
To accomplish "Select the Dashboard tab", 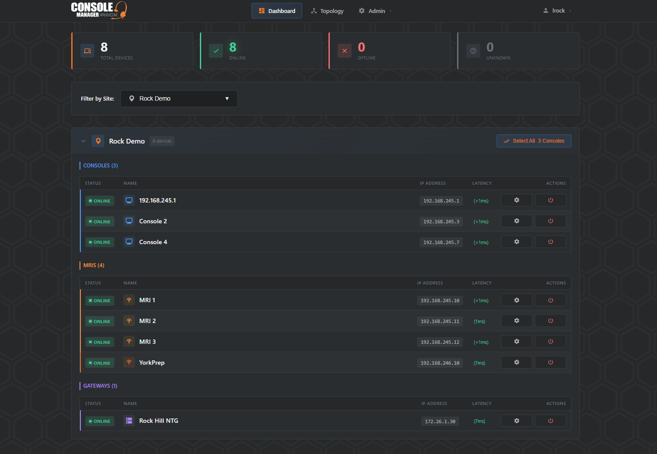I will pyautogui.click(x=276, y=10).
